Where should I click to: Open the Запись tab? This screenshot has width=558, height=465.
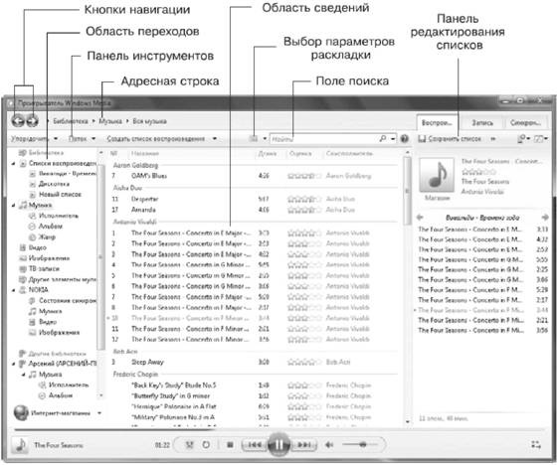pyautogui.click(x=482, y=122)
